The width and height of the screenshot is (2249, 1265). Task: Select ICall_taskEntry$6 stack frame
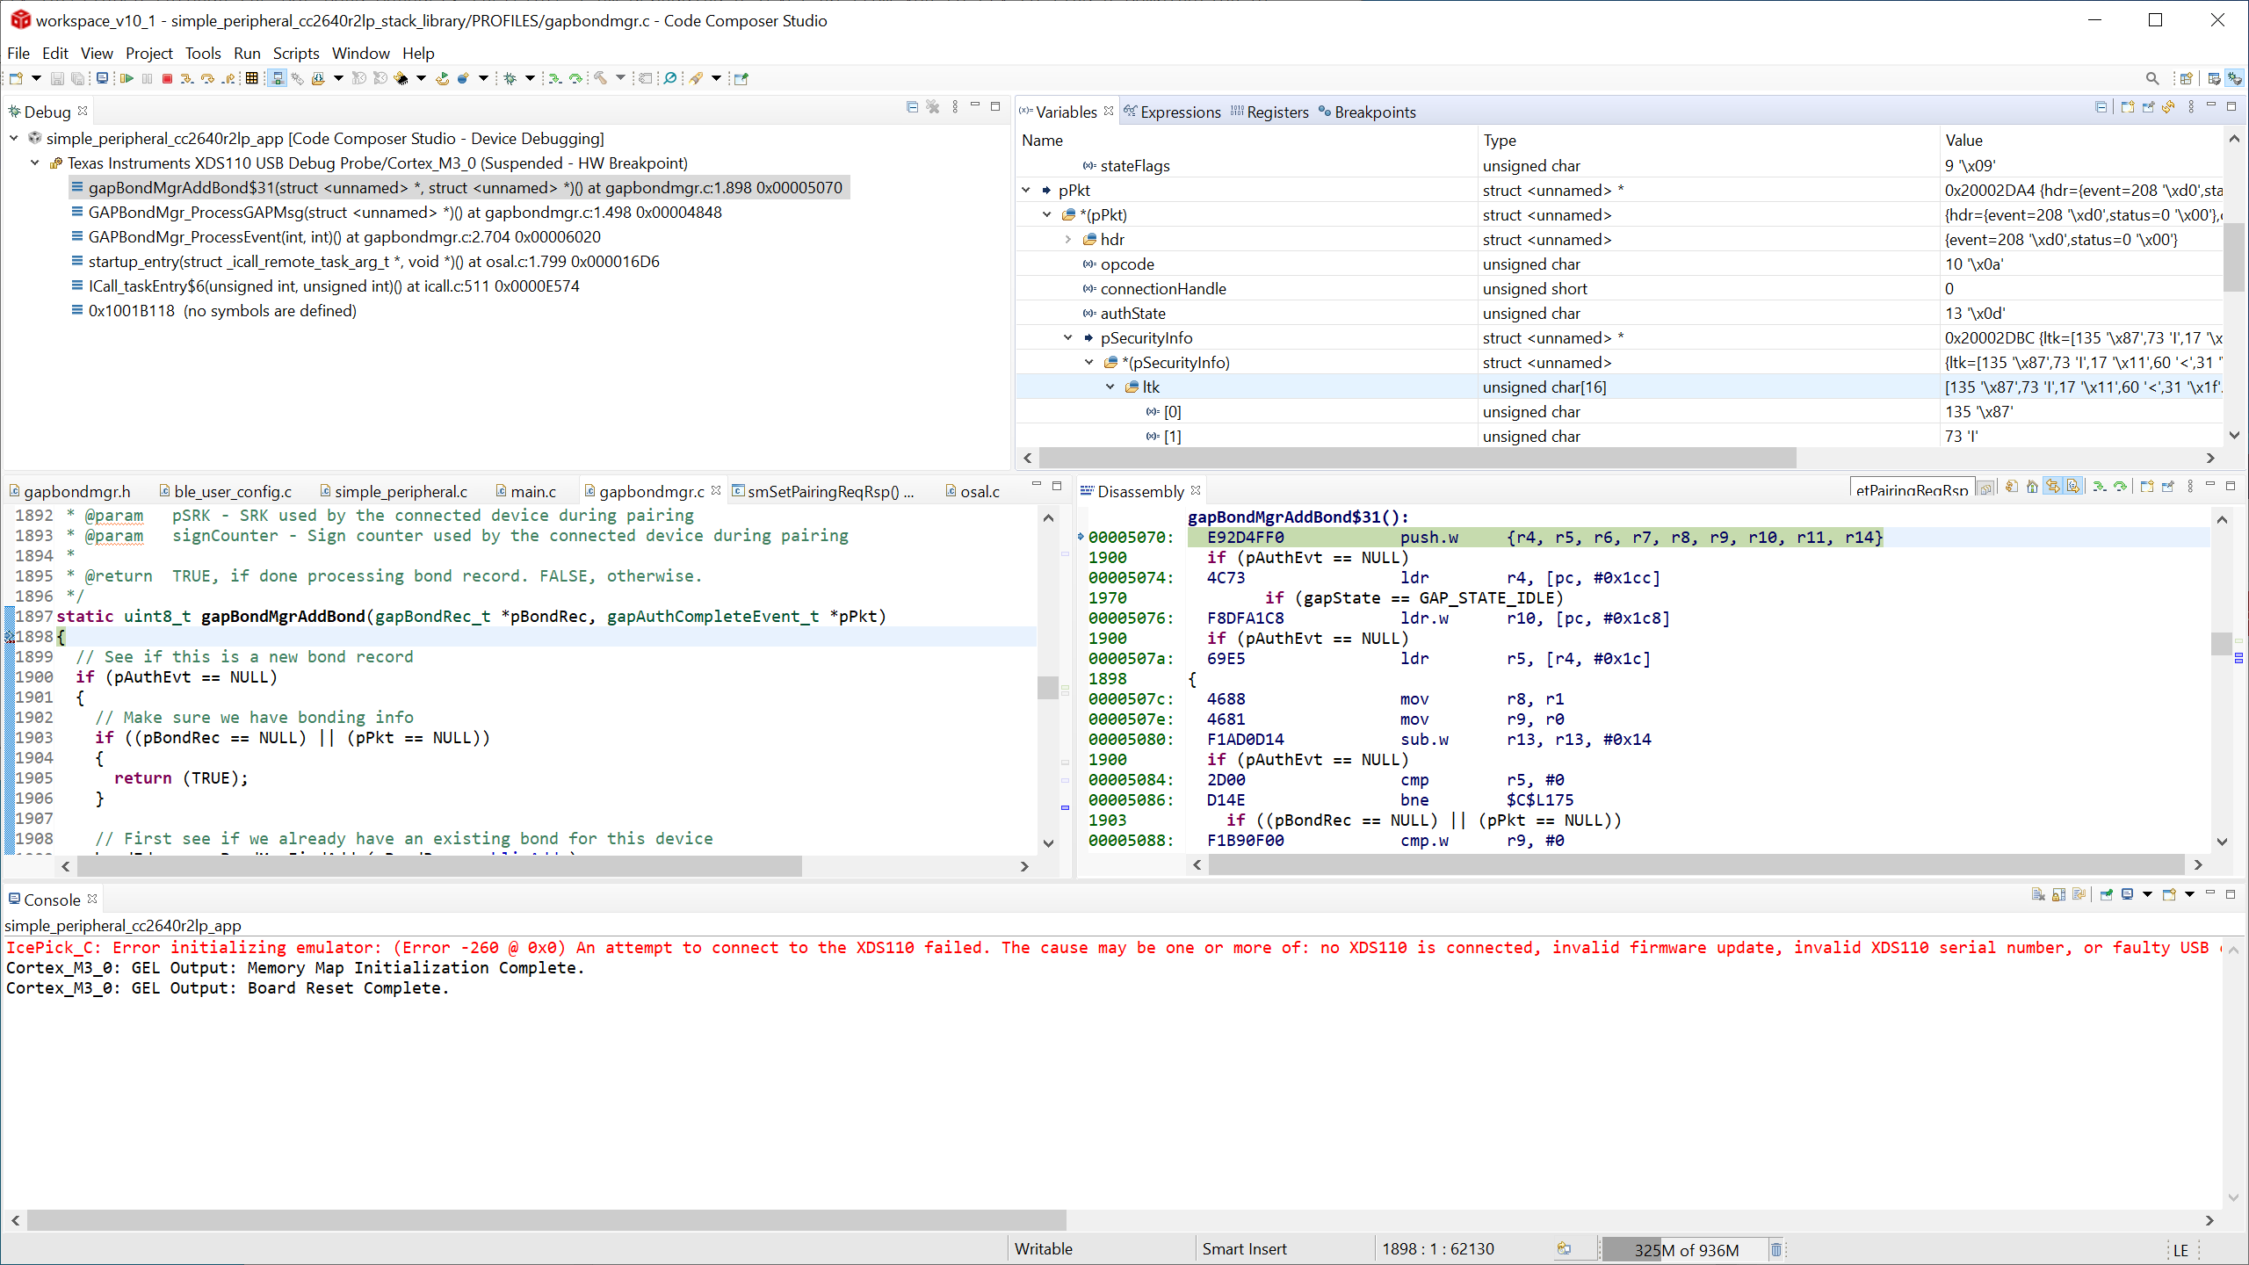tap(334, 286)
